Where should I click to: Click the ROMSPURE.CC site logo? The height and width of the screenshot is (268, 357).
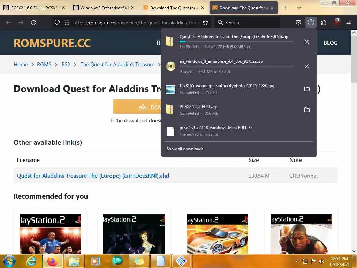coord(52,43)
